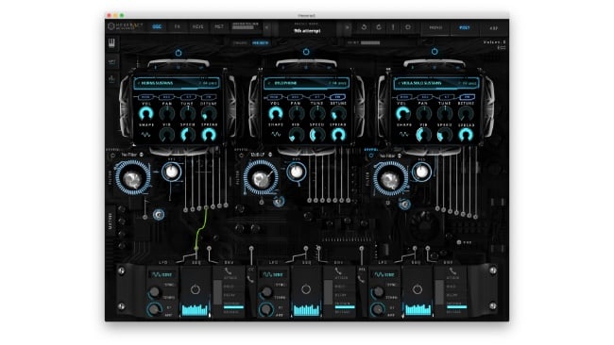The image size is (614, 345).
Task: Open the Viola Solo Sustains sample selector
Action: point(436,83)
